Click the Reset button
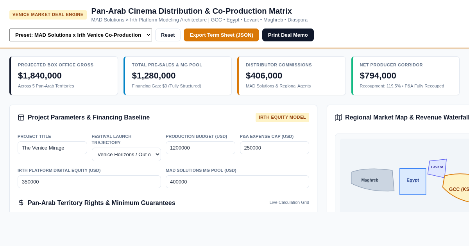Image resolution: width=469 pixels, height=246 pixels. click(x=168, y=35)
